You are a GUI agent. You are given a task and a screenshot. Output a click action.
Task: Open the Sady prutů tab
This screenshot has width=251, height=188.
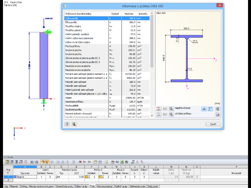pos(153,186)
